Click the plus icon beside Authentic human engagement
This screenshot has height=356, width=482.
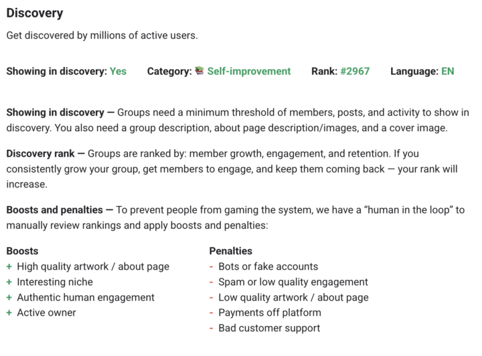click(x=9, y=297)
